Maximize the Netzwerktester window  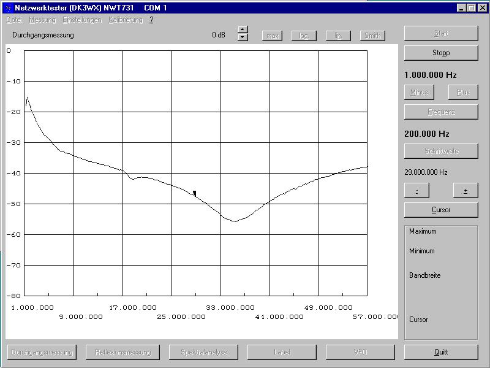click(470, 8)
